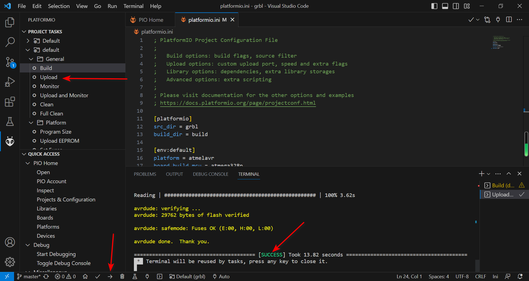Image resolution: width=529 pixels, height=281 pixels.
Task: Click the Auto port selector in status bar
Action: (x=221, y=277)
